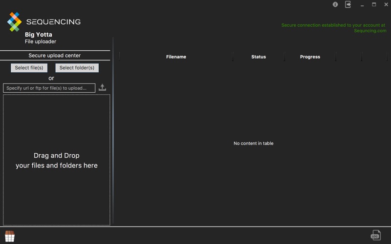Sort by the Status column header
Screen dimensions: 391x244
tap(259, 57)
